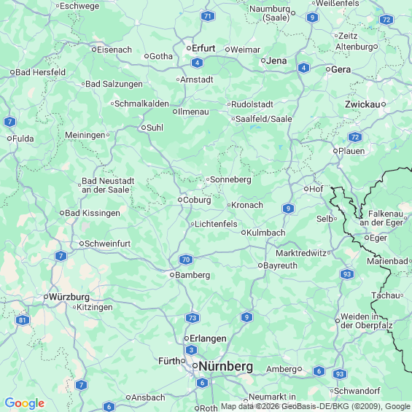Select the A73 highway shield above Erlangen

coord(193,318)
